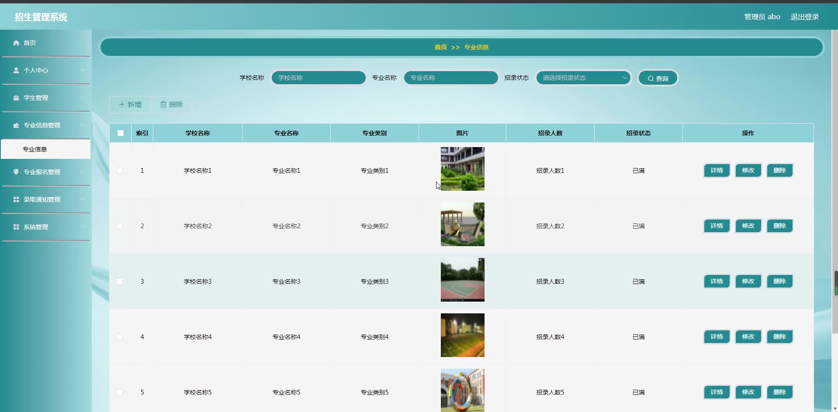Click the 新增 add button

pyautogui.click(x=130, y=104)
